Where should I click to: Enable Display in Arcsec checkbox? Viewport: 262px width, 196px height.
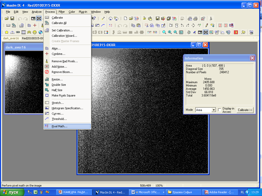220,110
